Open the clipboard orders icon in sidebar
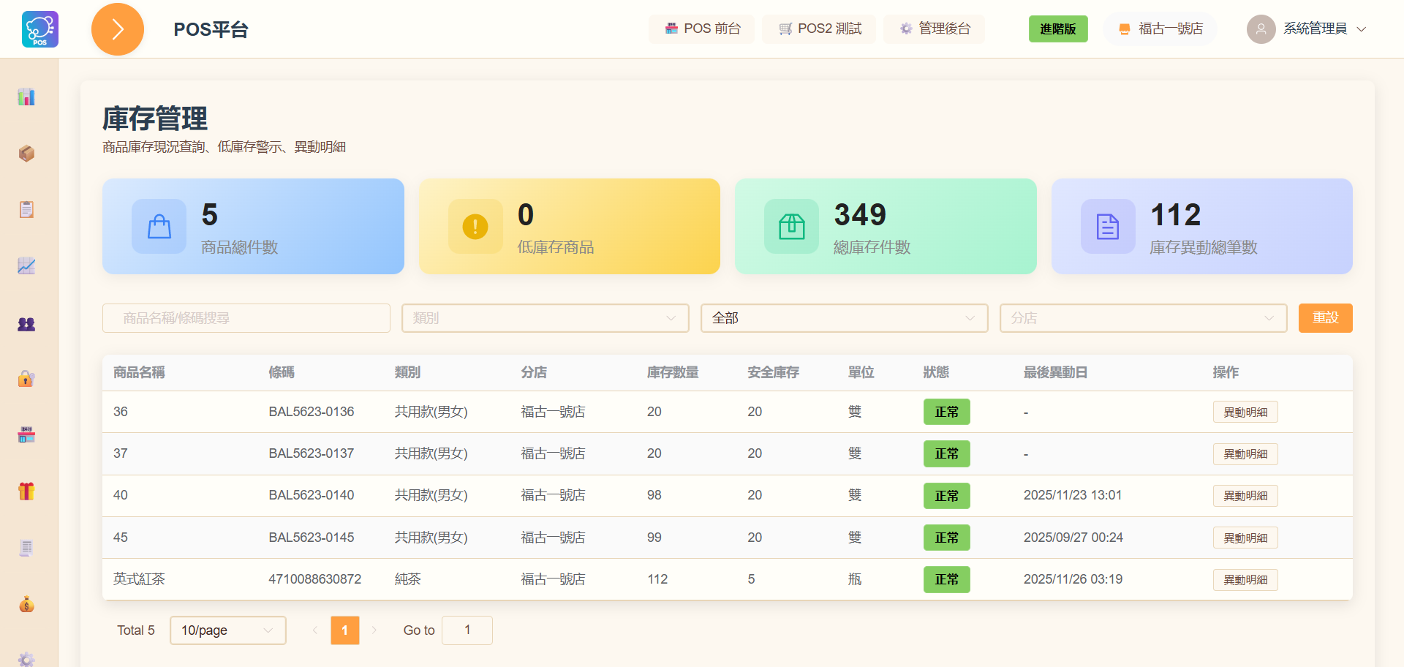The image size is (1404, 667). 26,209
